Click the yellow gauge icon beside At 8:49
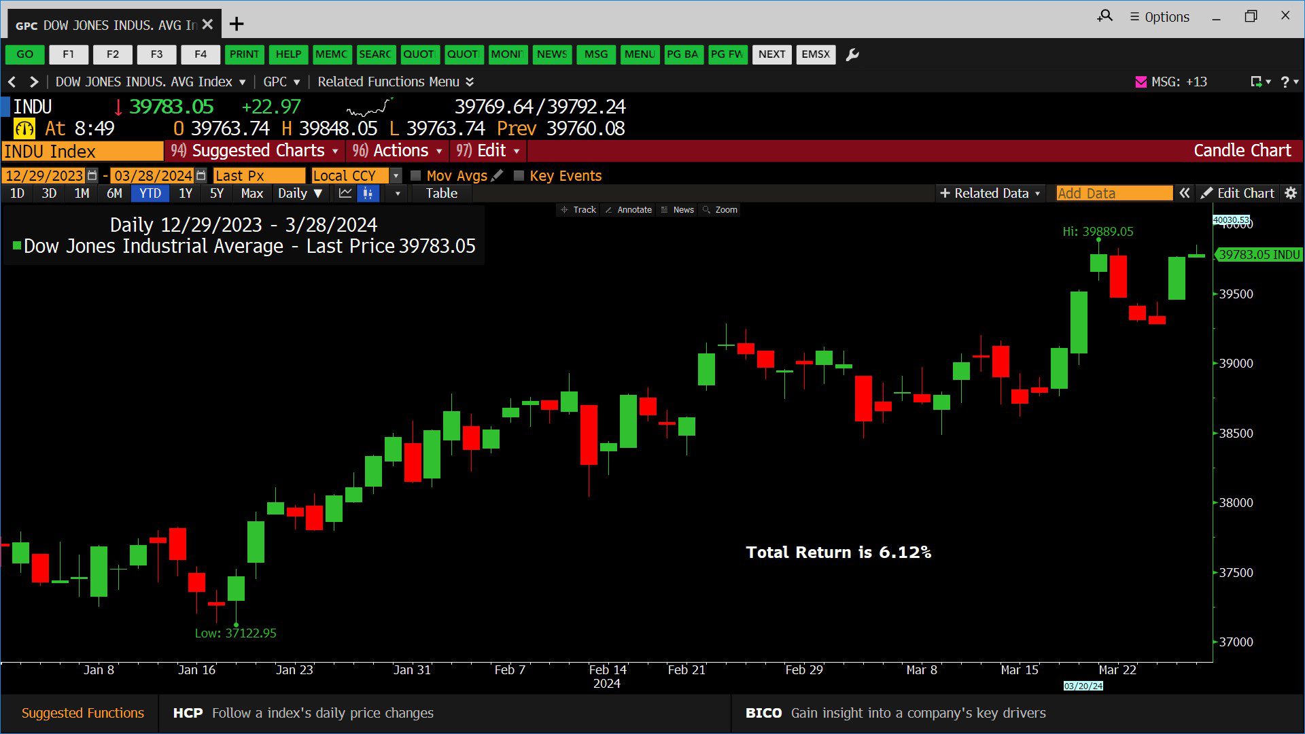This screenshot has width=1305, height=734. 24,128
